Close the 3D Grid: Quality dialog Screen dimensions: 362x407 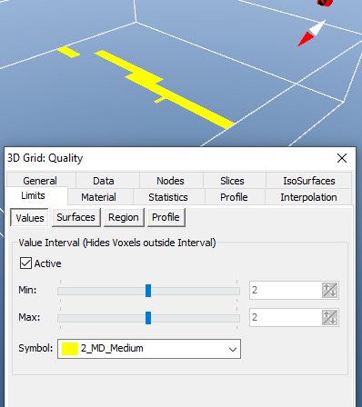tap(342, 158)
